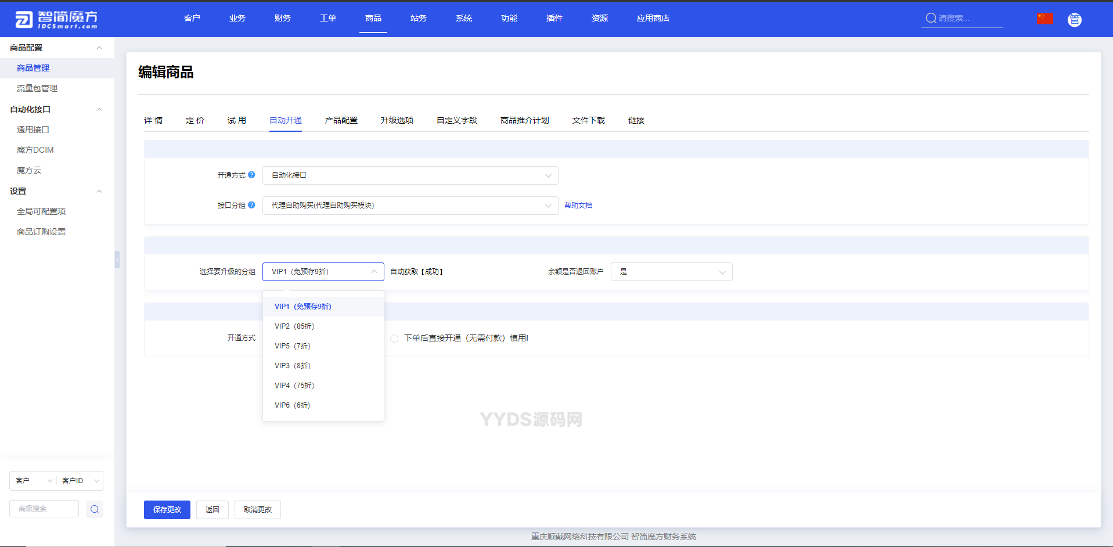Image resolution: width=1113 pixels, height=547 pixels.
Task: Select 魔方DCIM in the sidebar
Action: pos(35,150)
